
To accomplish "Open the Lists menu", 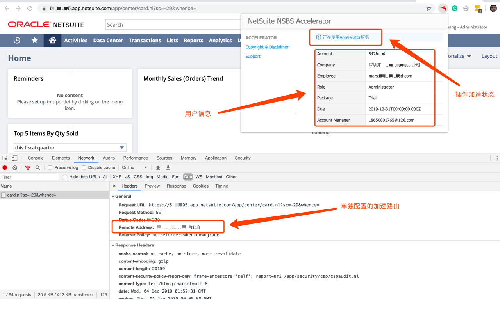I will pyautogui.click(x=172, y=40).
